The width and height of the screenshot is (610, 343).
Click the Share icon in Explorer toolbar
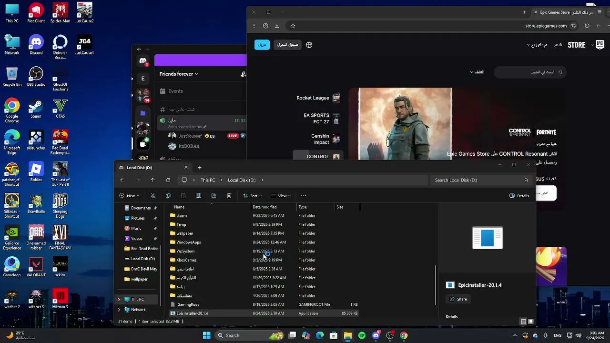213,196
